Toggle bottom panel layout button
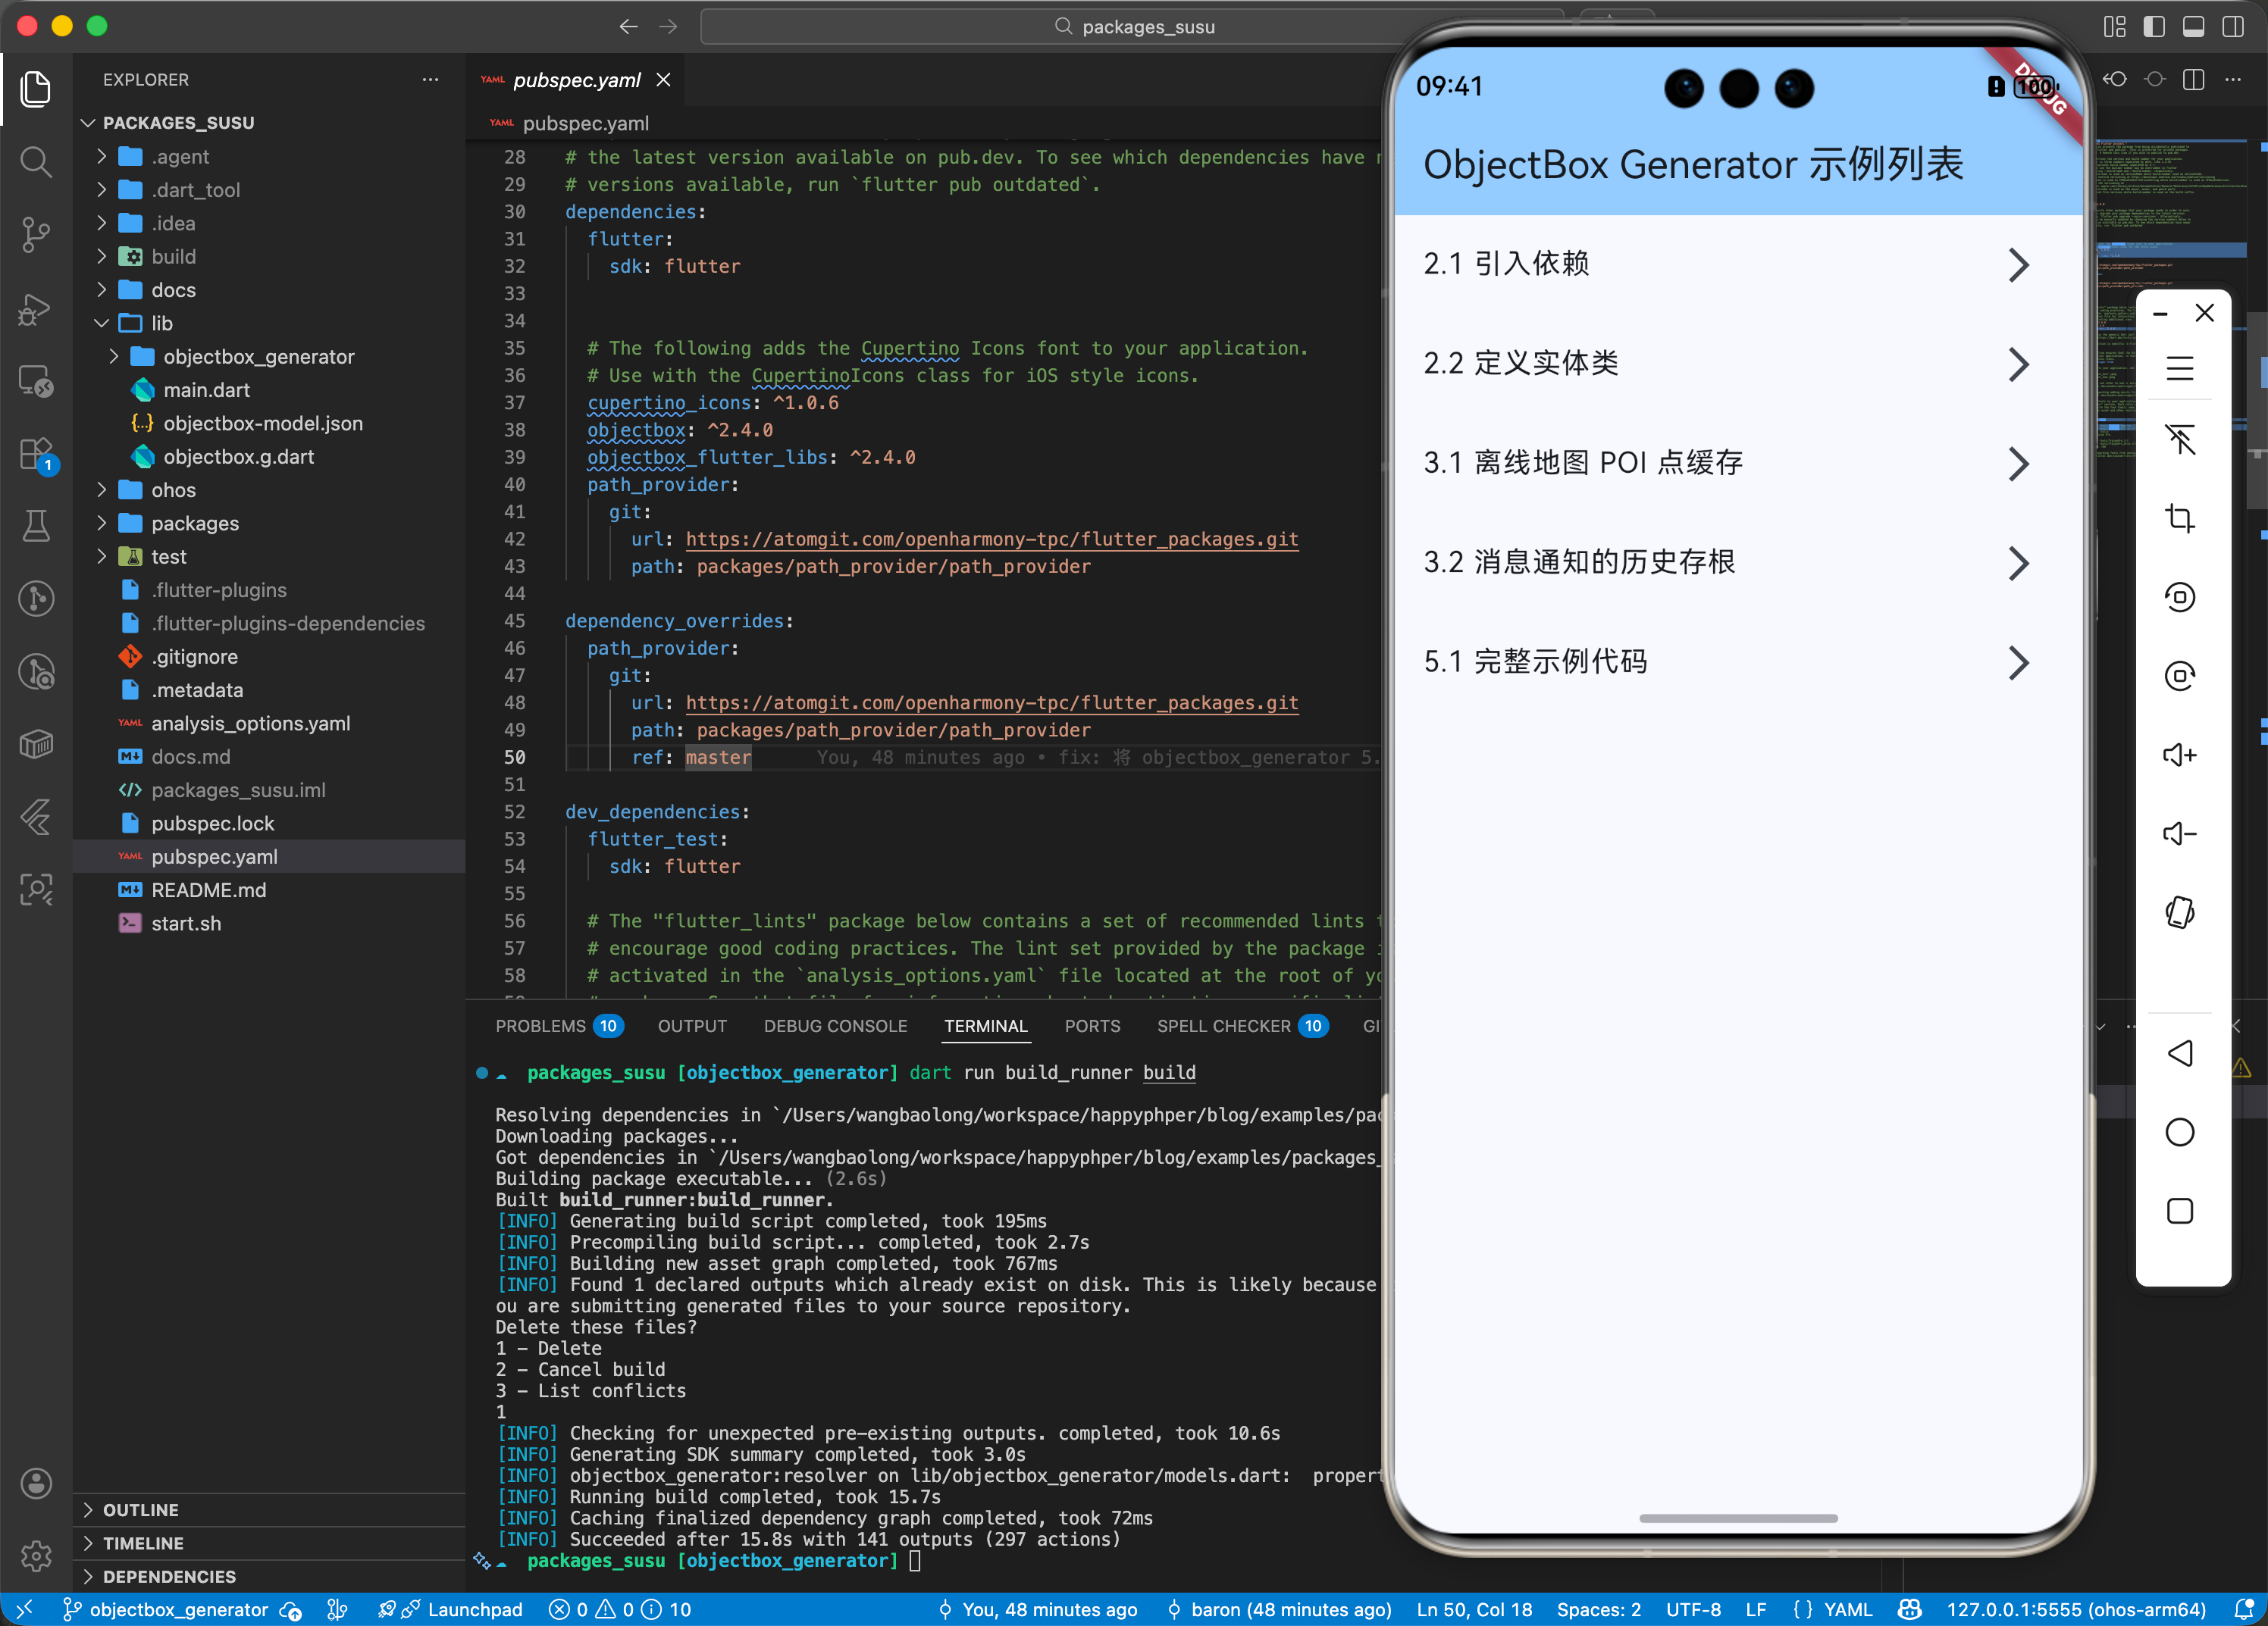This screenshot has width=2268, height=1626. tap(2193, 27)
